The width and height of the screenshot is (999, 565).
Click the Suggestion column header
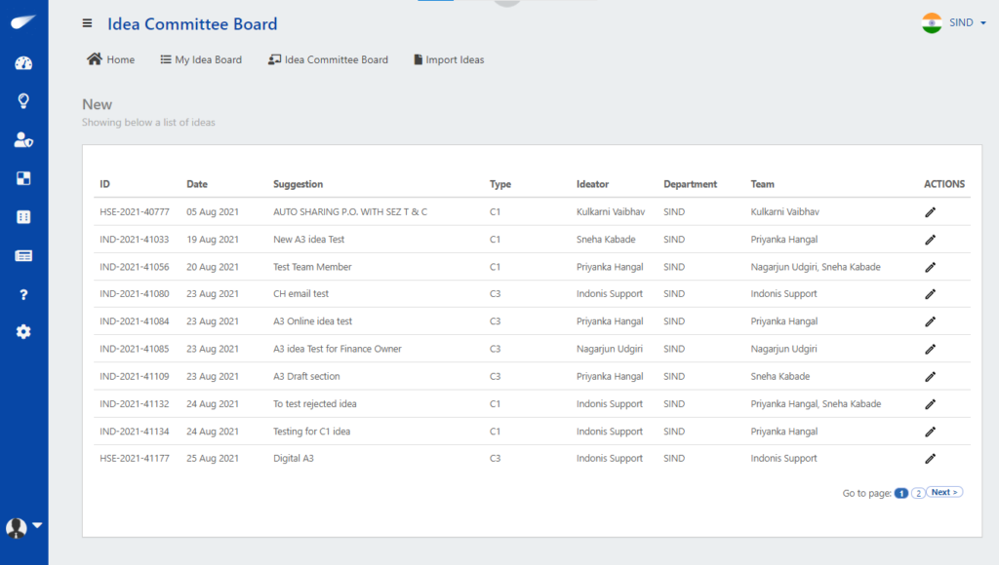click(299, 184)
